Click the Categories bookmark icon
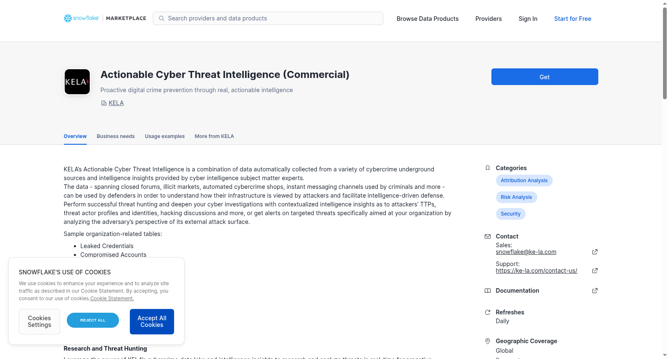This screenshot has width=668, height=359. click(488, 168)
